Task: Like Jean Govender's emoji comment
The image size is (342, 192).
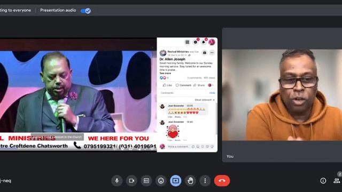Action: [170, 117]
